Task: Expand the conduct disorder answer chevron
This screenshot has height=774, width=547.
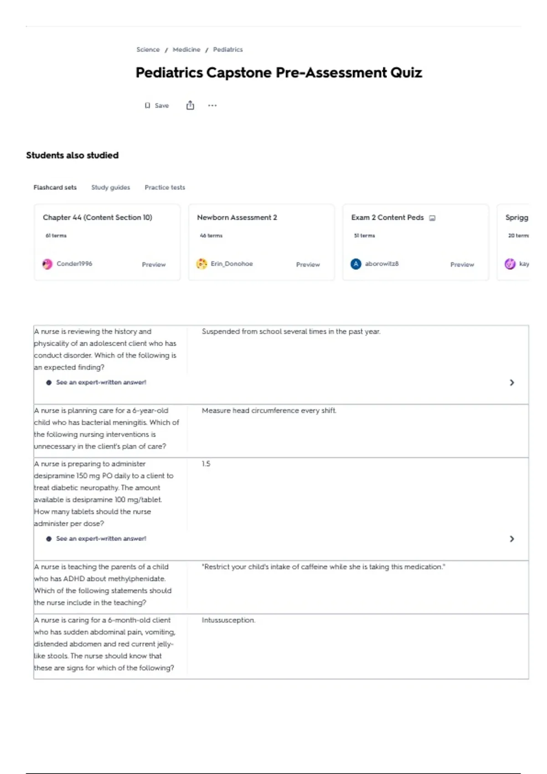Action: [512, 382]
